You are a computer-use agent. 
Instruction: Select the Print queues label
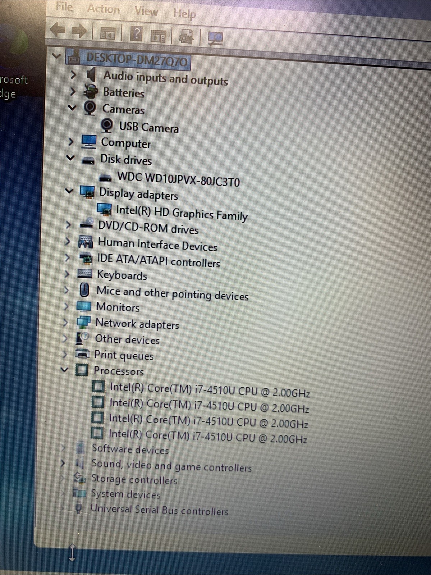coord(124,355)
